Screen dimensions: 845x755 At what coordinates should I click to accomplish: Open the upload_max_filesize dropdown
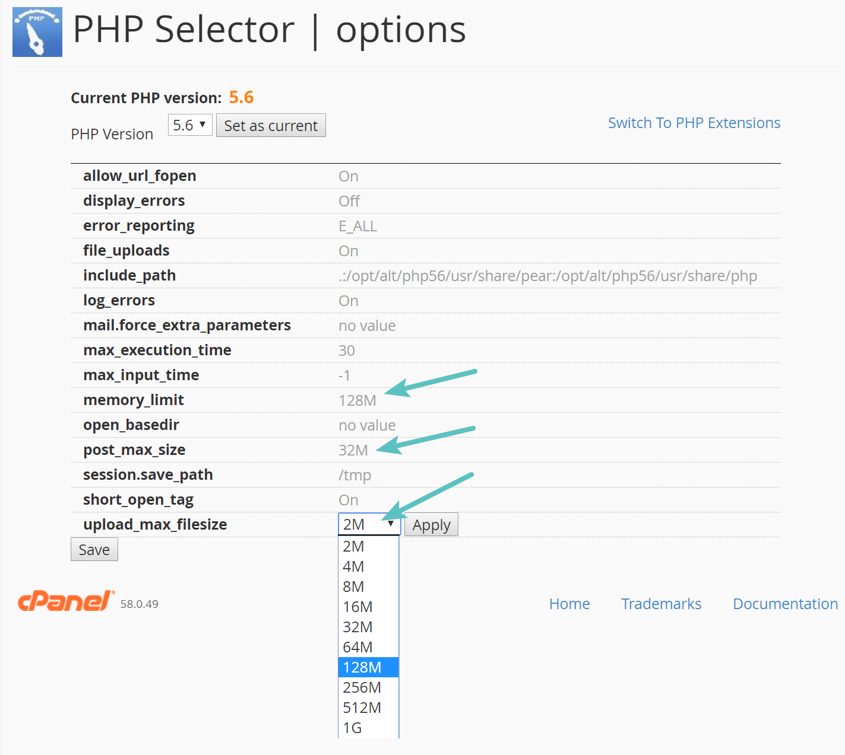[369, 524]
